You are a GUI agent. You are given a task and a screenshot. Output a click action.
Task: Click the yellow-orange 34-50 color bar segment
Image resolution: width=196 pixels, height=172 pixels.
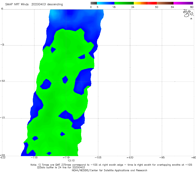point(145,3)
